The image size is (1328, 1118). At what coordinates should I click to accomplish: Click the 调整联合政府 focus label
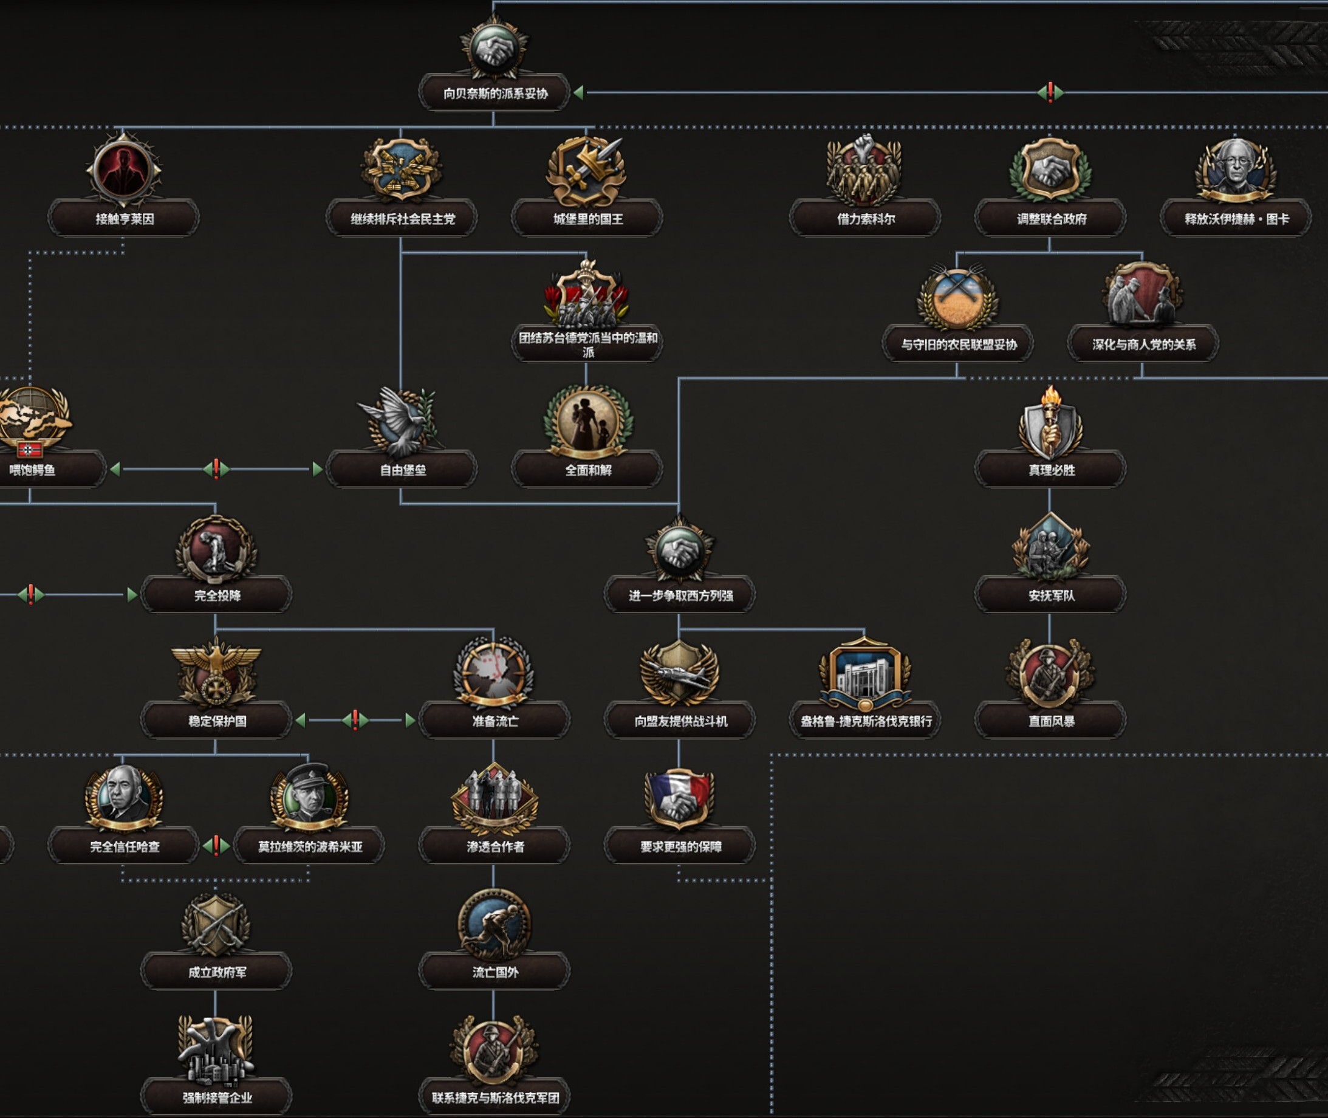point(1050,219)
